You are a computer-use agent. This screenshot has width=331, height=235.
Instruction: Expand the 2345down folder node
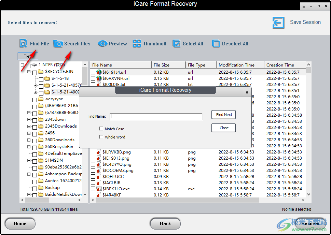[x=29, y=119]
